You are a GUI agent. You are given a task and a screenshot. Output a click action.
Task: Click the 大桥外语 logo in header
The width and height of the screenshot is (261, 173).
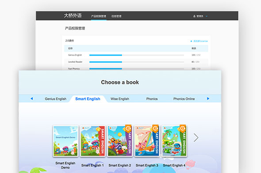click(x=73, y=16)
